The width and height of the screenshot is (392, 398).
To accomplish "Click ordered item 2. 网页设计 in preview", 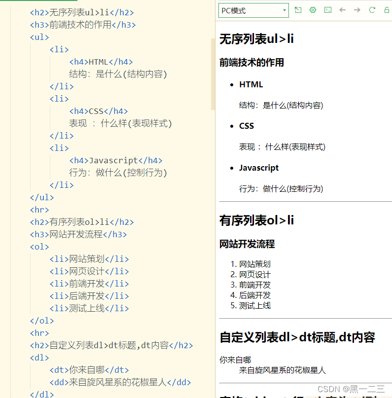I will (250, 275).
